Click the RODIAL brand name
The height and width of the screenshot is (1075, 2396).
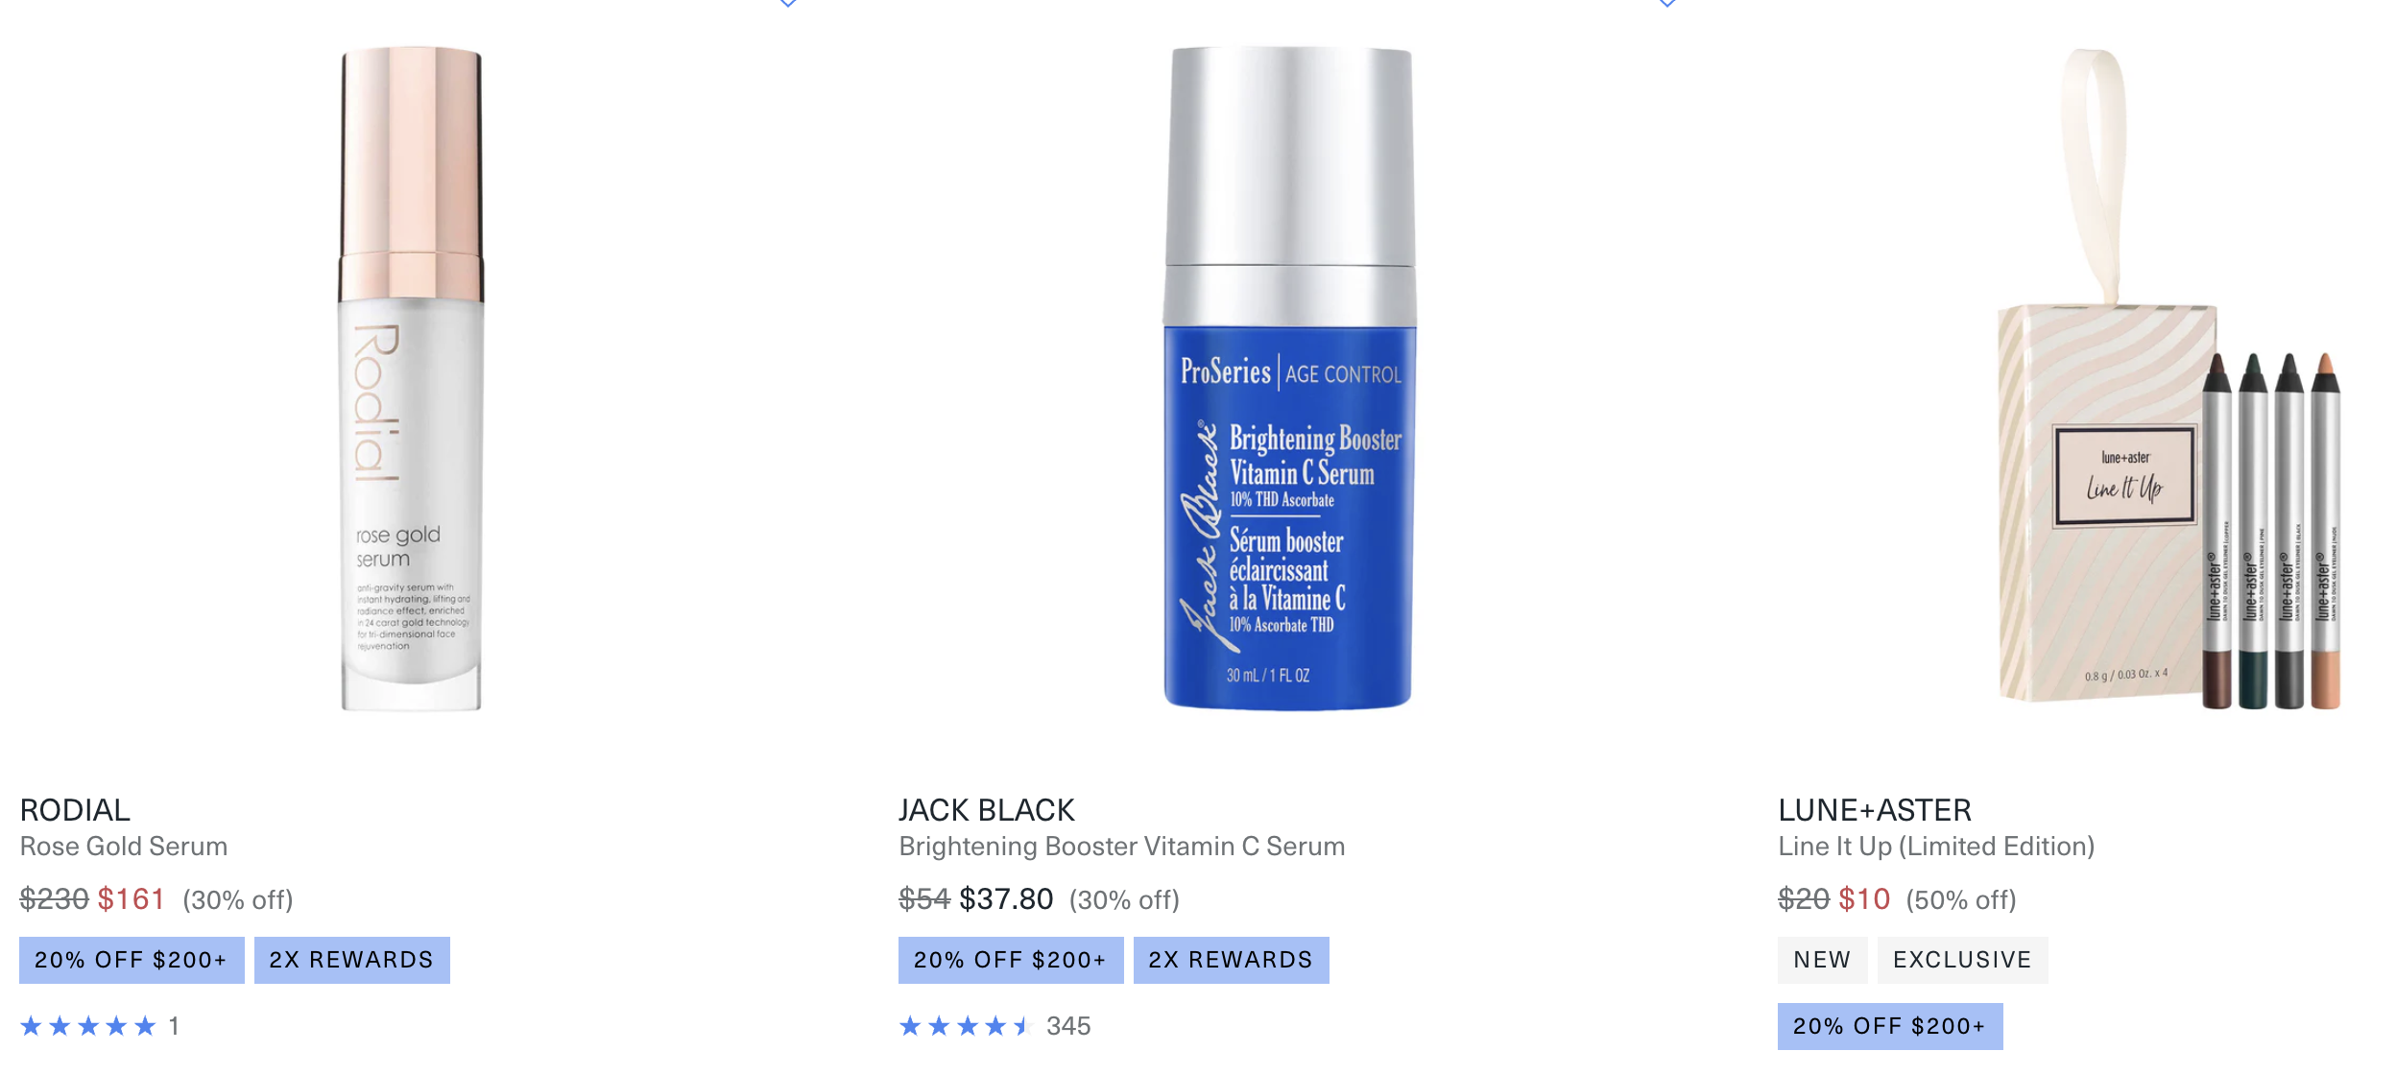(x=75, y=810)
